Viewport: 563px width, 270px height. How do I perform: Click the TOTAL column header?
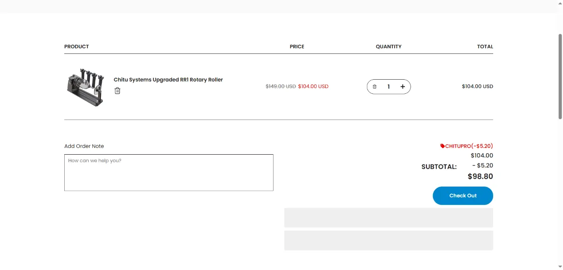[485, 46]
